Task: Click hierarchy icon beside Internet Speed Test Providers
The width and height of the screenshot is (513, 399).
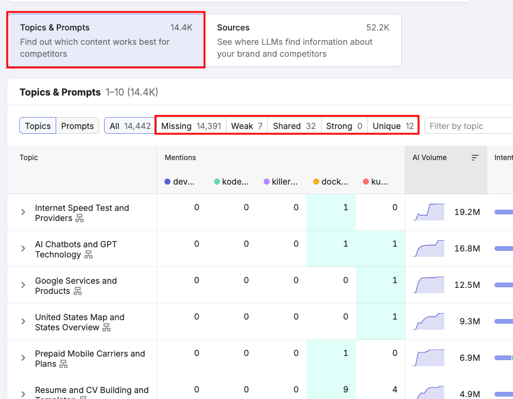Action: (80, 218)
